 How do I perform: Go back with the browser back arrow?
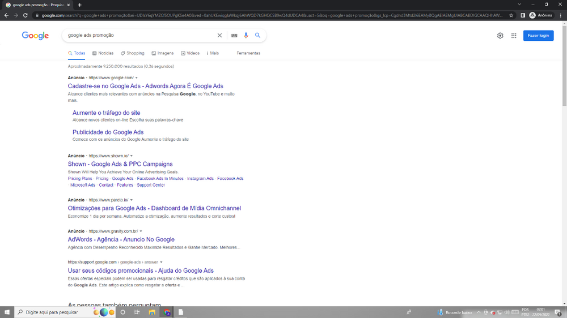tap(6, 15)
